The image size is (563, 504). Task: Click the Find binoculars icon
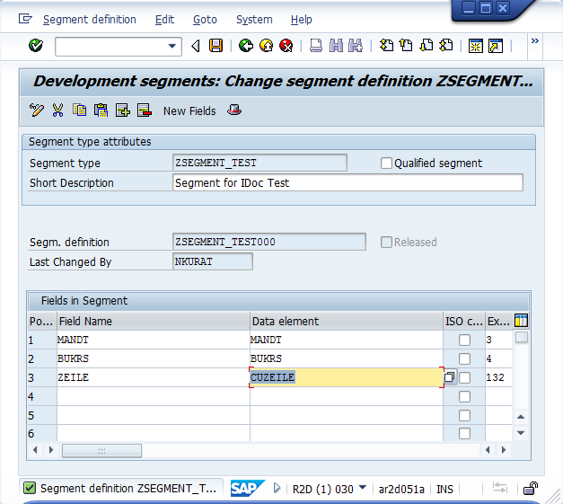[x=336, y=46]
